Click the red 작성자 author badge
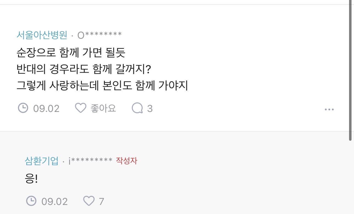This screenshot has height=214, width=354. pyautogui.click(x=127, y=161)
